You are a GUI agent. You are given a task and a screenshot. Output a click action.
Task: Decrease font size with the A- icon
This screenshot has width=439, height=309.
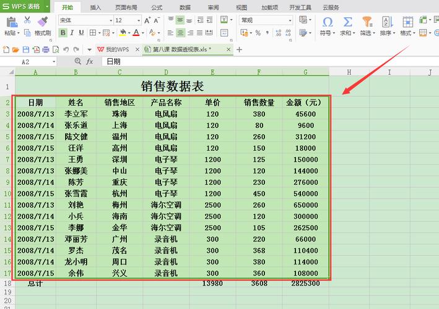tap(157, 20)
